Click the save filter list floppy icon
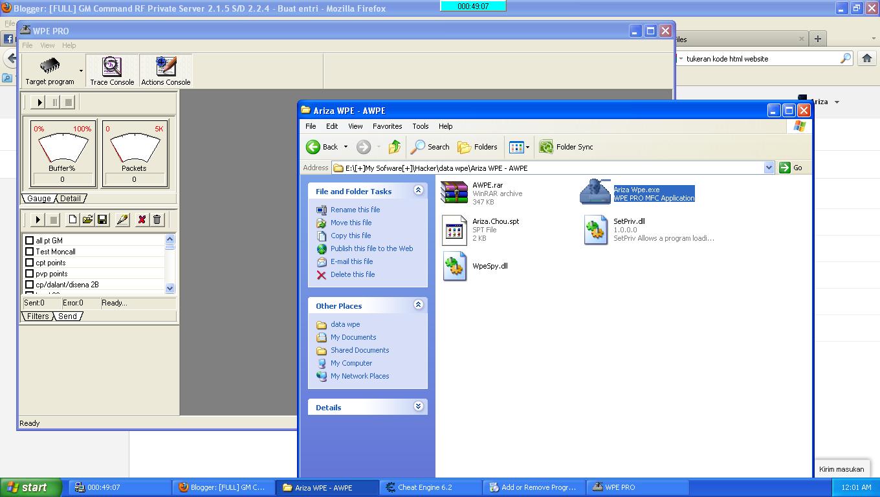The image size is (880, 497). pos(102,219)
